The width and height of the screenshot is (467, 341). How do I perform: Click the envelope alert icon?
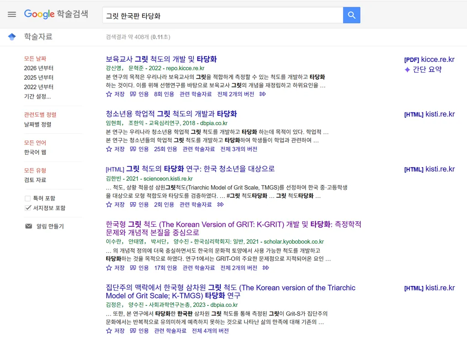(29, 226)
